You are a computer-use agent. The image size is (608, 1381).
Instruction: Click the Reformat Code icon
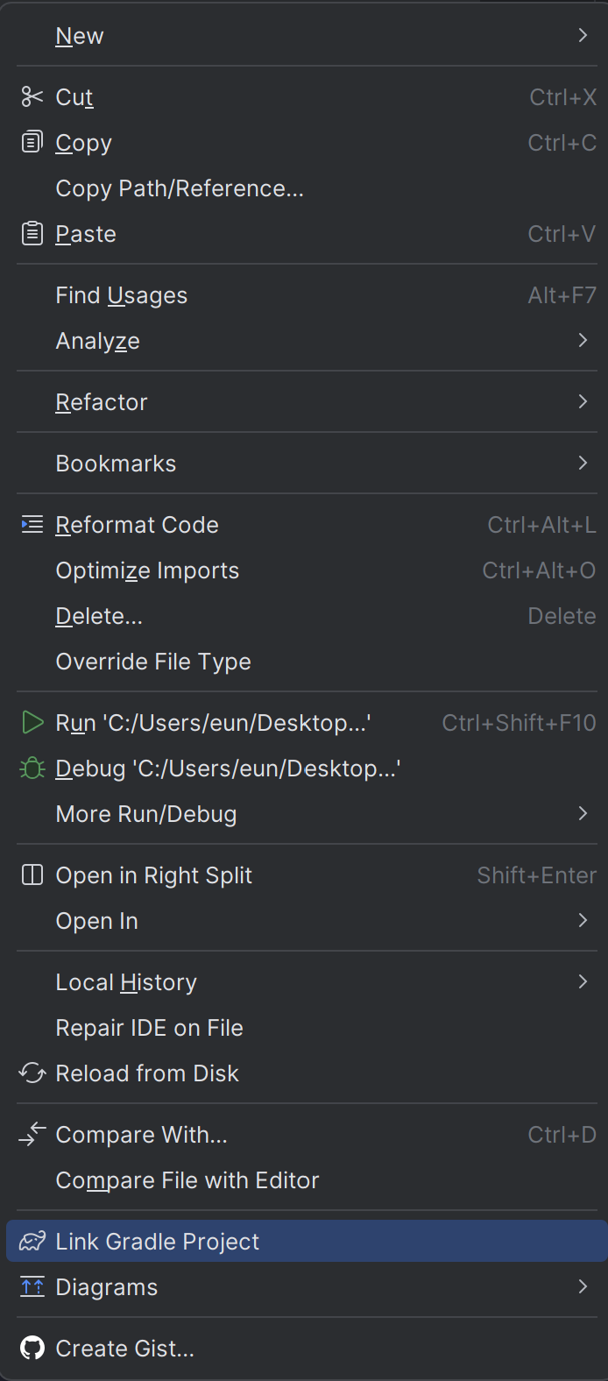pyautogui.click(x=32, y=525)
